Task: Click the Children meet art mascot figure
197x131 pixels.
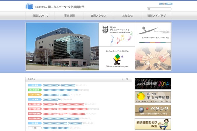Action: [x=117, y=59]
